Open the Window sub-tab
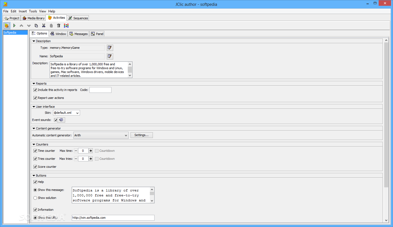The height and width of the screenshot is (227, 393). coord(58,34)
